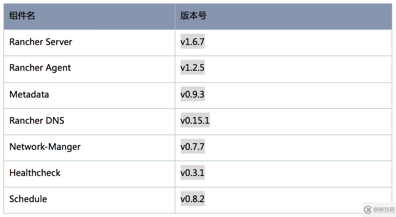Click the 创新互联 watermark logo icon
The width and height of the screenshot is (396, 217).
(x=368, y=209)
